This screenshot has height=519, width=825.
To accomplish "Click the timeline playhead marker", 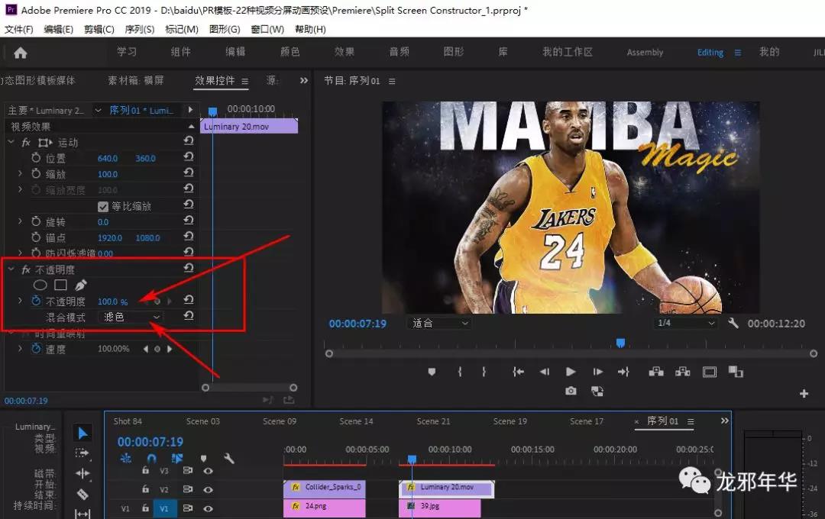I will pos(412,459).
